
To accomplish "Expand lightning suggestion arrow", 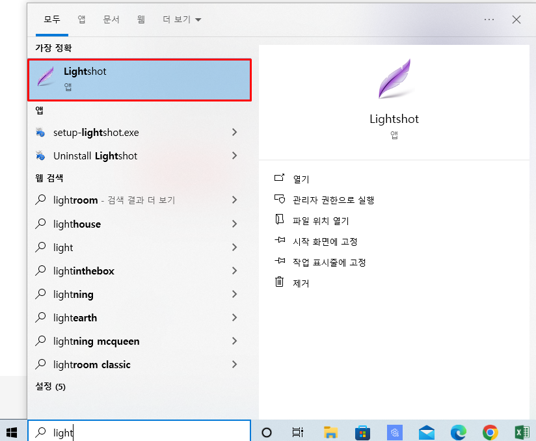I will pyautogui.click(x=234, y=294).
